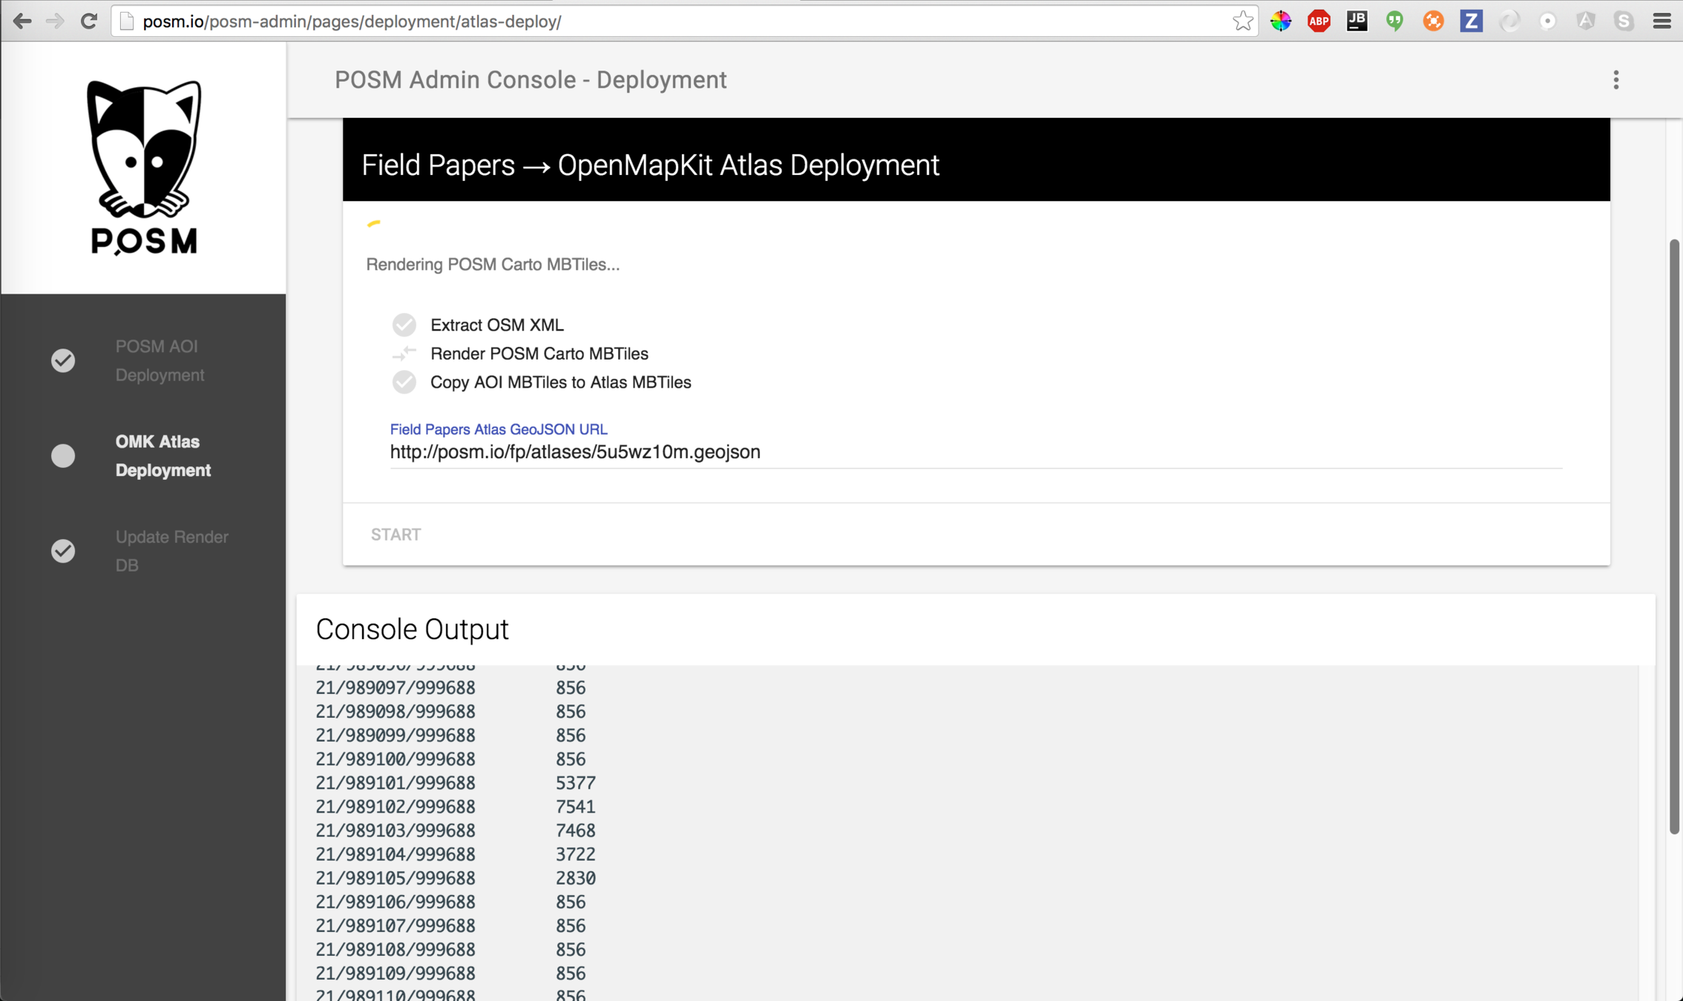Open the three-dot console options menu
1683x1001 pixels.
[x=1615, y=80]
